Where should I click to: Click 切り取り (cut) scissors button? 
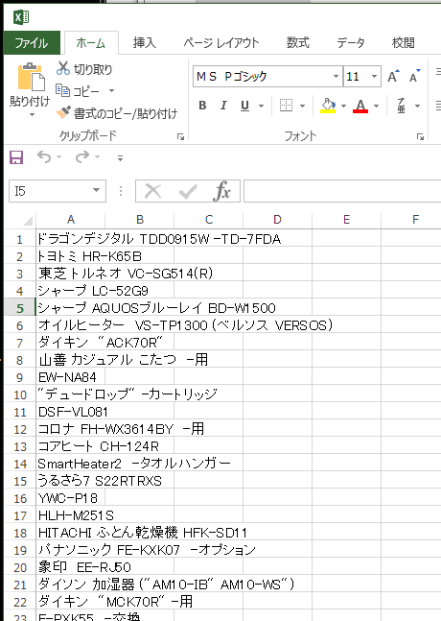(84, 69)
